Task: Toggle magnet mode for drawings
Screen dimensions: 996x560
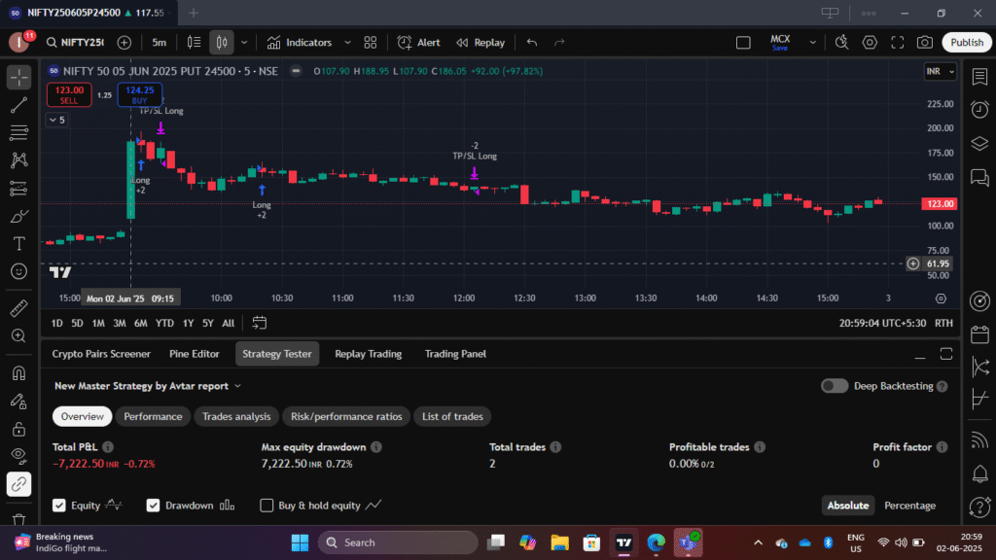Action: (x=19, y=372)
